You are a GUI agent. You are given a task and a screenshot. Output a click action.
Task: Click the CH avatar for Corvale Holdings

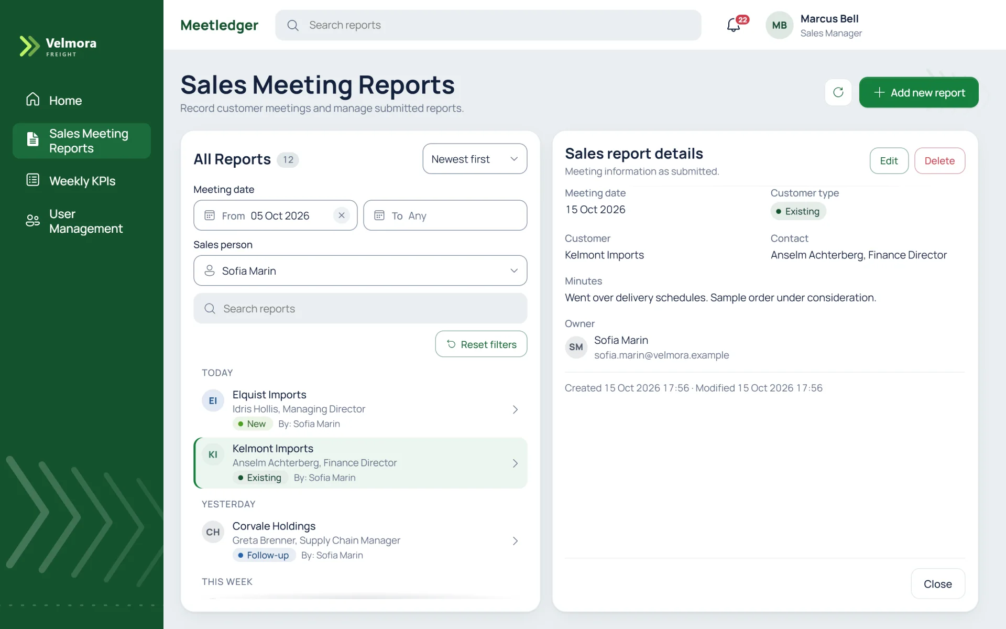coord(213,532)
